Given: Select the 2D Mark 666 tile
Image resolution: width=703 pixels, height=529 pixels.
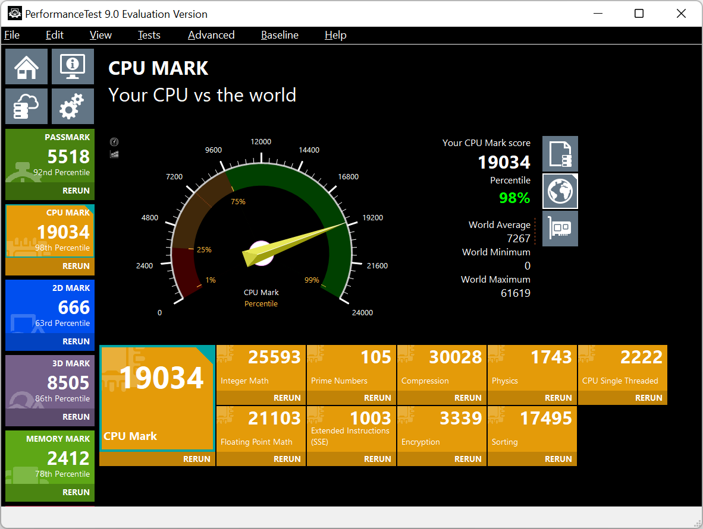Looking at the screenshot, I should [x=50, y=306].
